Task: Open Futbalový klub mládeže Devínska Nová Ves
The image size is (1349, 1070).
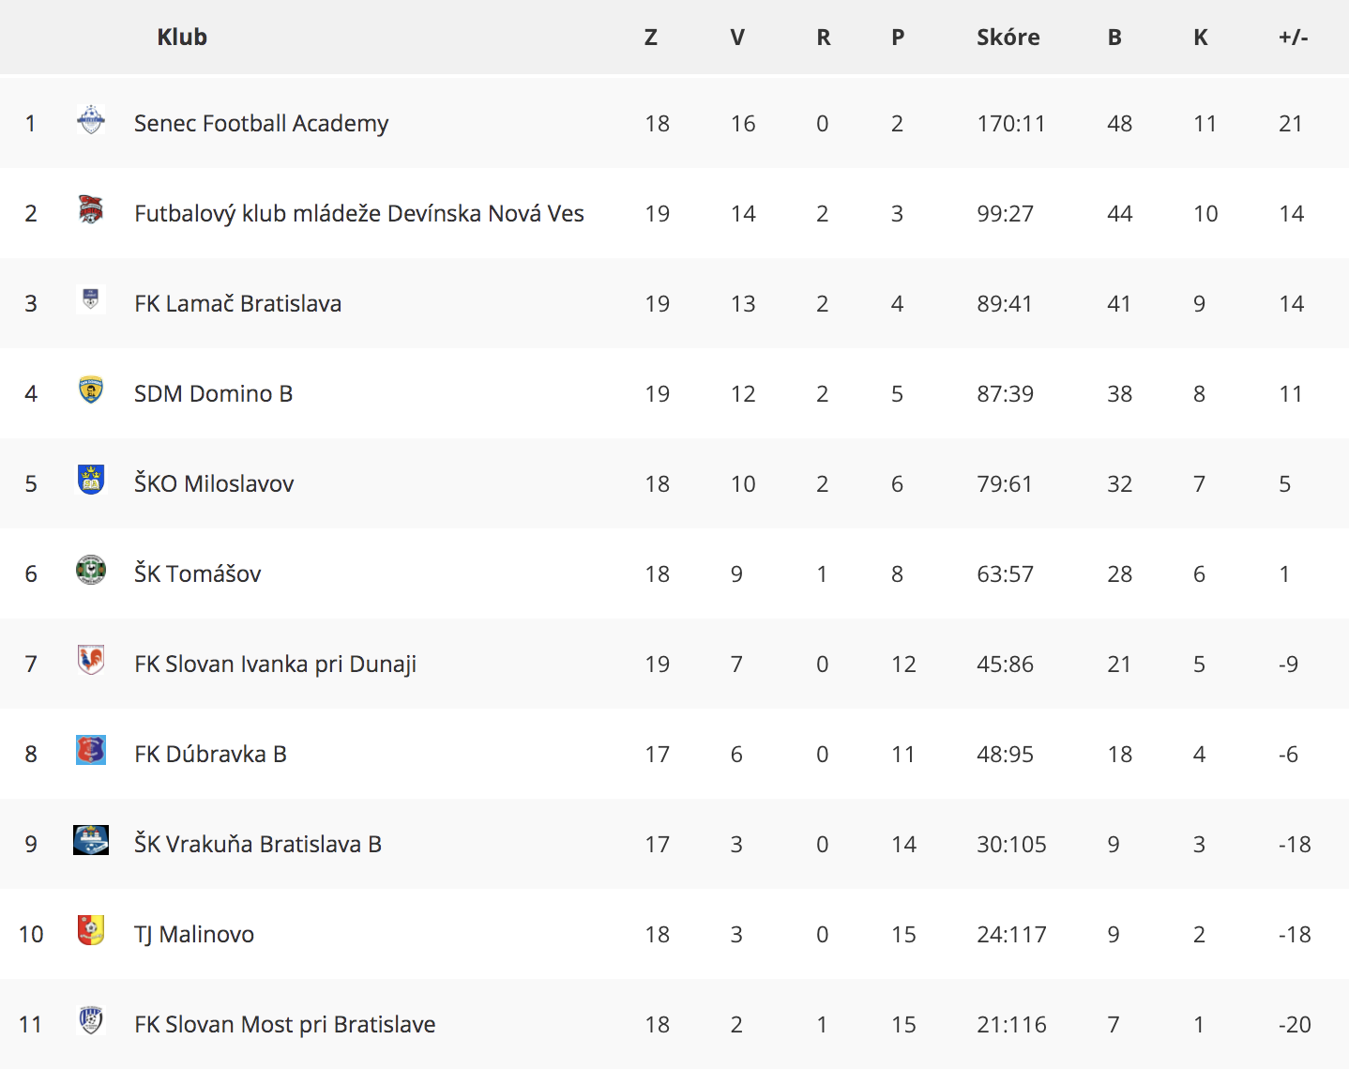Action: coord(359,214)
